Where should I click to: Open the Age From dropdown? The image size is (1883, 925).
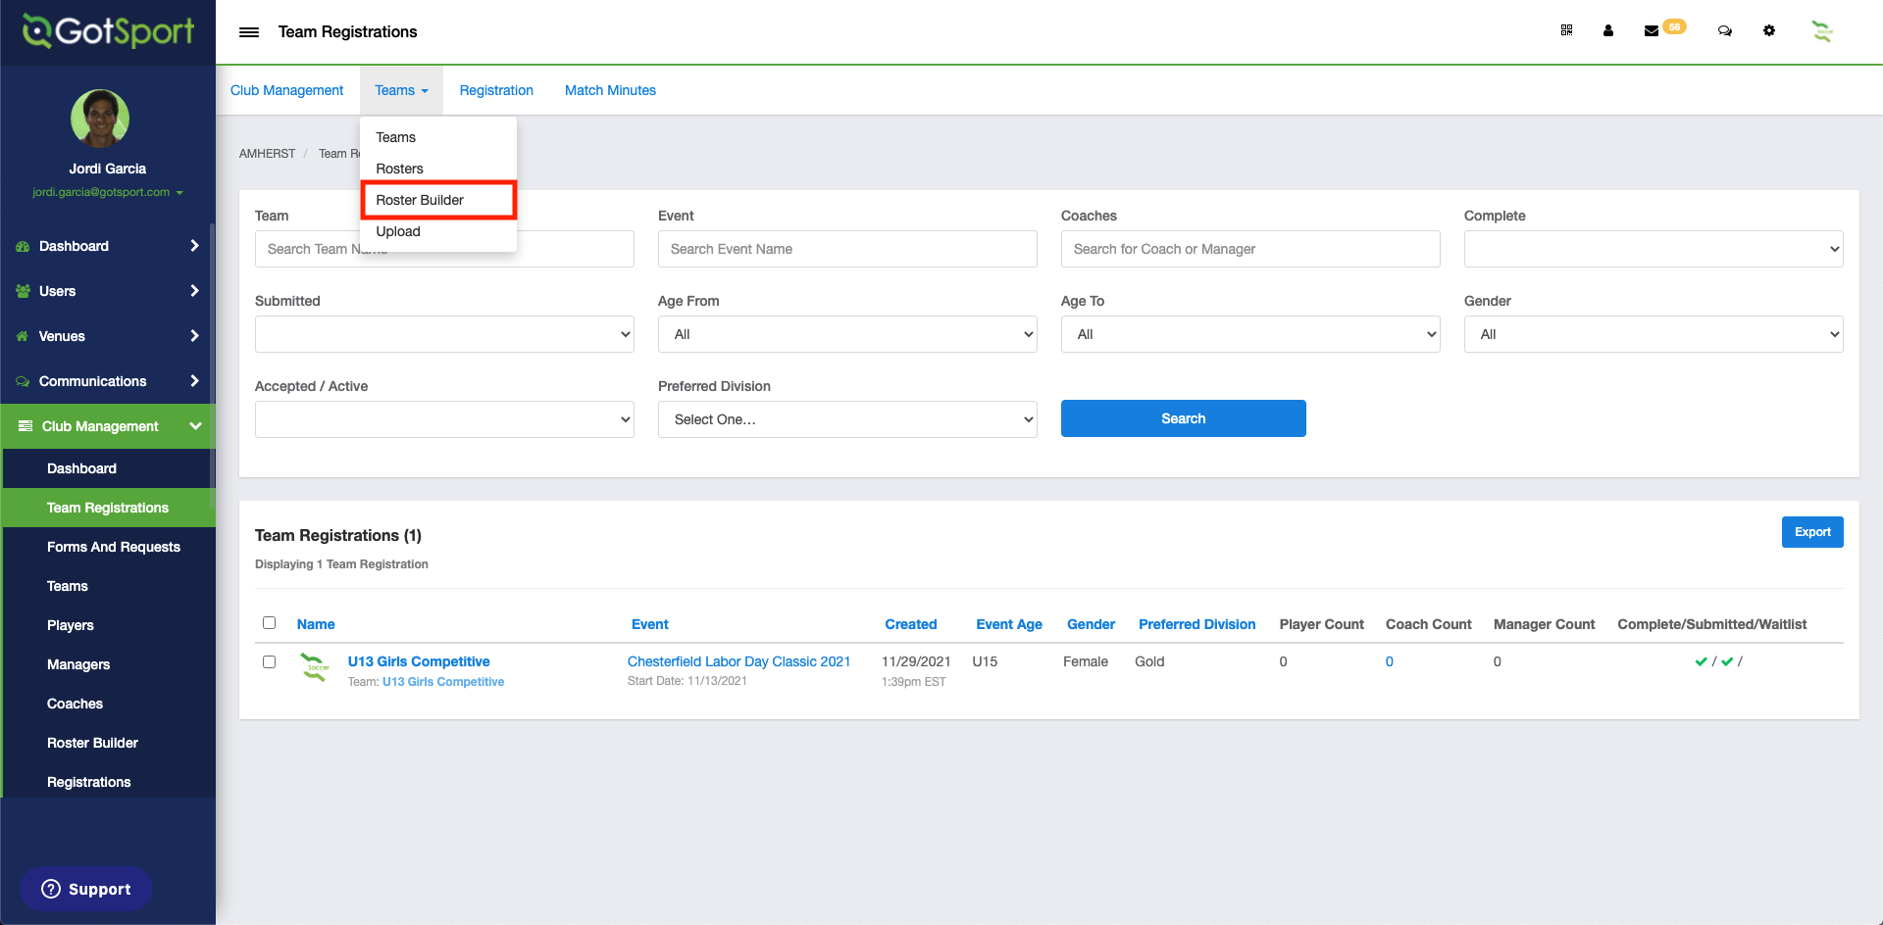(847, 334)
